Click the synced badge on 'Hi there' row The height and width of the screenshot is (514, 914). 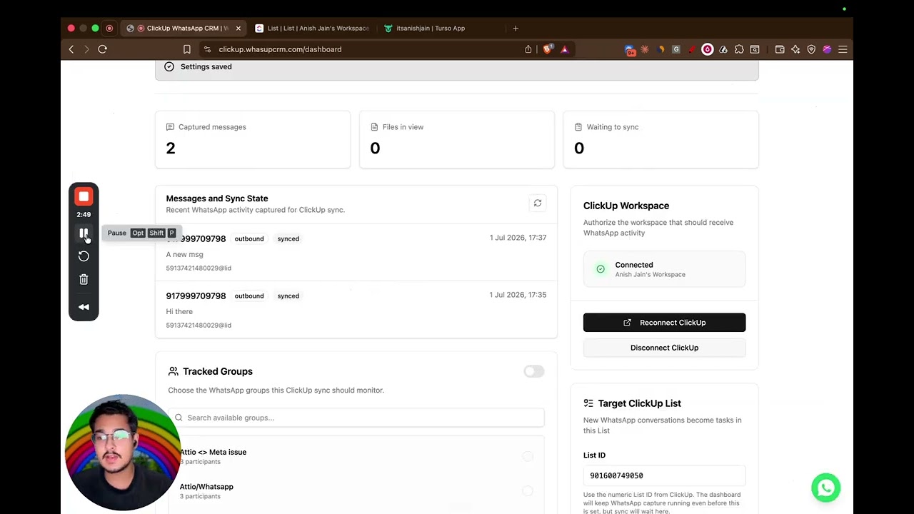[x=288, y=296]
